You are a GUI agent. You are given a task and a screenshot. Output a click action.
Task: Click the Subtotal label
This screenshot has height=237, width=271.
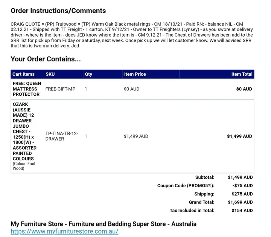click(205, 177)
